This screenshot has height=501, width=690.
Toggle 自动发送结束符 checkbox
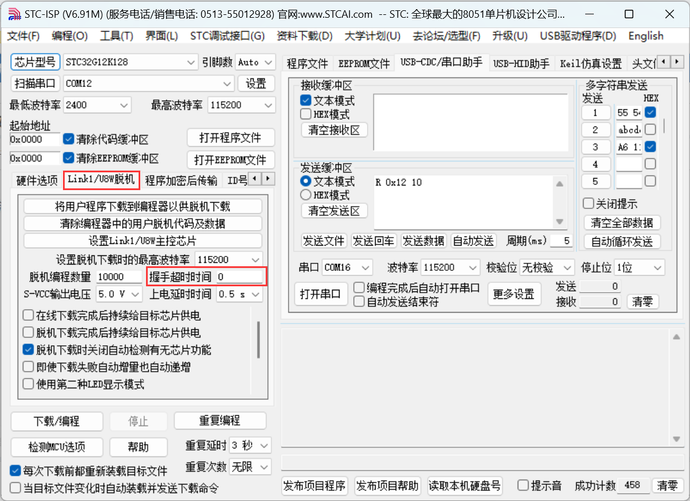pos(359,301)
